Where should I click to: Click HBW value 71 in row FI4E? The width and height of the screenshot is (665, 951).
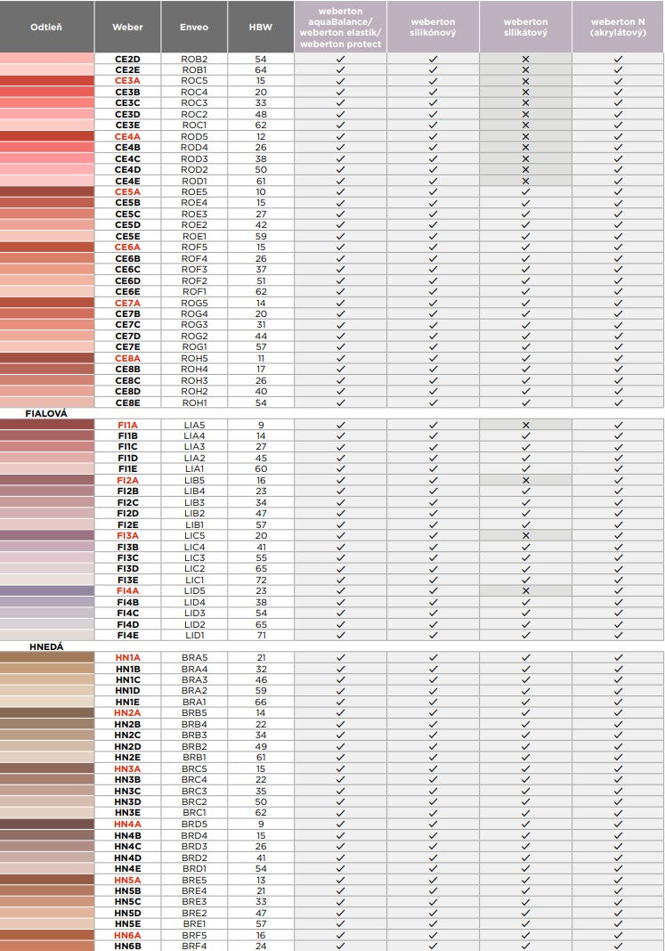[x=261, y=635]
